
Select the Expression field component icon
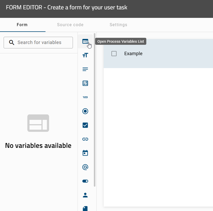coord(85,83)
